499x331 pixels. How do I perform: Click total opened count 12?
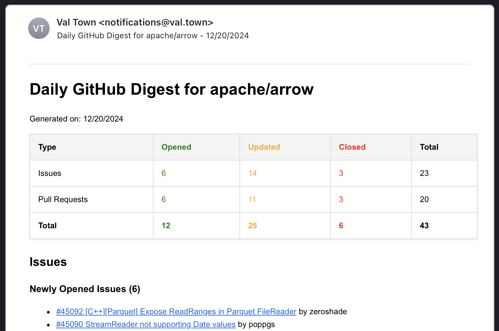click(166, 226)
